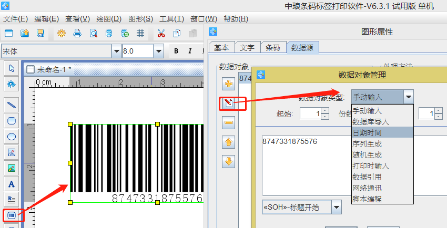Move data object down with arrow icon
Screen dimensions: 447x228
coord(229,161)
